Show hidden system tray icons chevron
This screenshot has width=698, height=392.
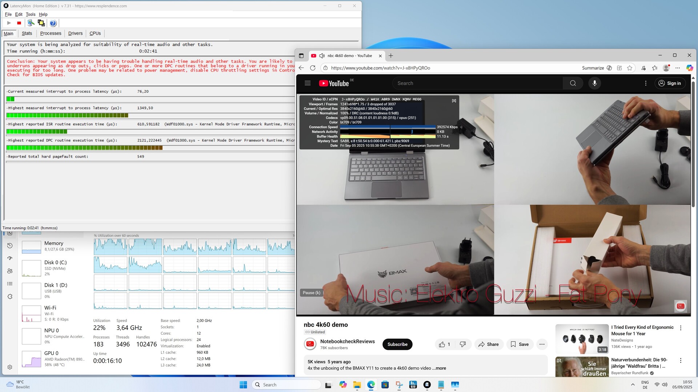point(633,385)
